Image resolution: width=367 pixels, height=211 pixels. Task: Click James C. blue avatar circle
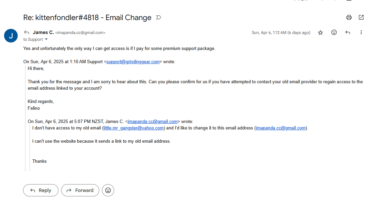click(x=11, y=36)
